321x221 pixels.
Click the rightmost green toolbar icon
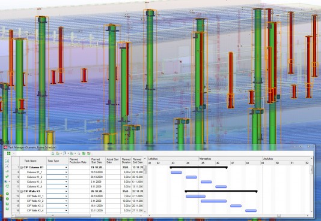[88, 153]
